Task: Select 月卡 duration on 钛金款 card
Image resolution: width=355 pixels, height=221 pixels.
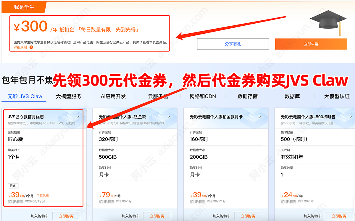Action: 104,175
